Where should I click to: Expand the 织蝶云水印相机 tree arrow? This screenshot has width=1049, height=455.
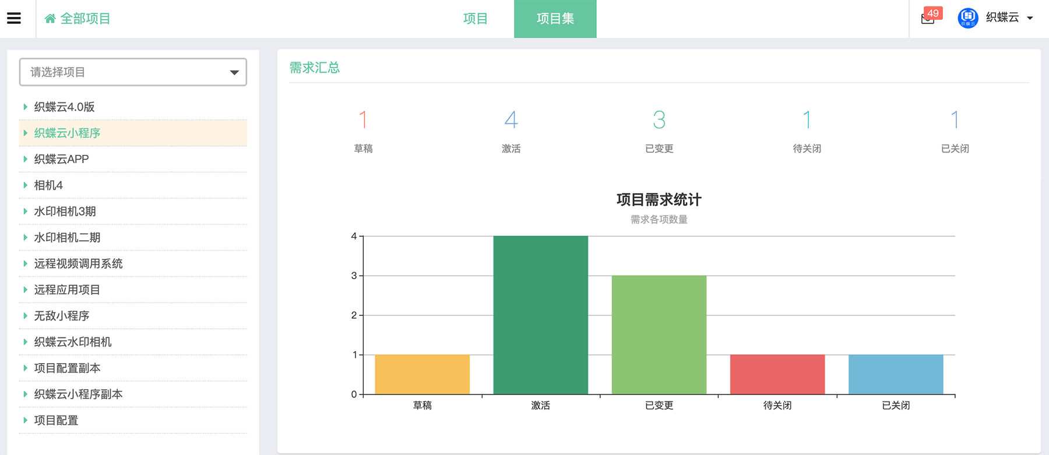pos(25,342)
